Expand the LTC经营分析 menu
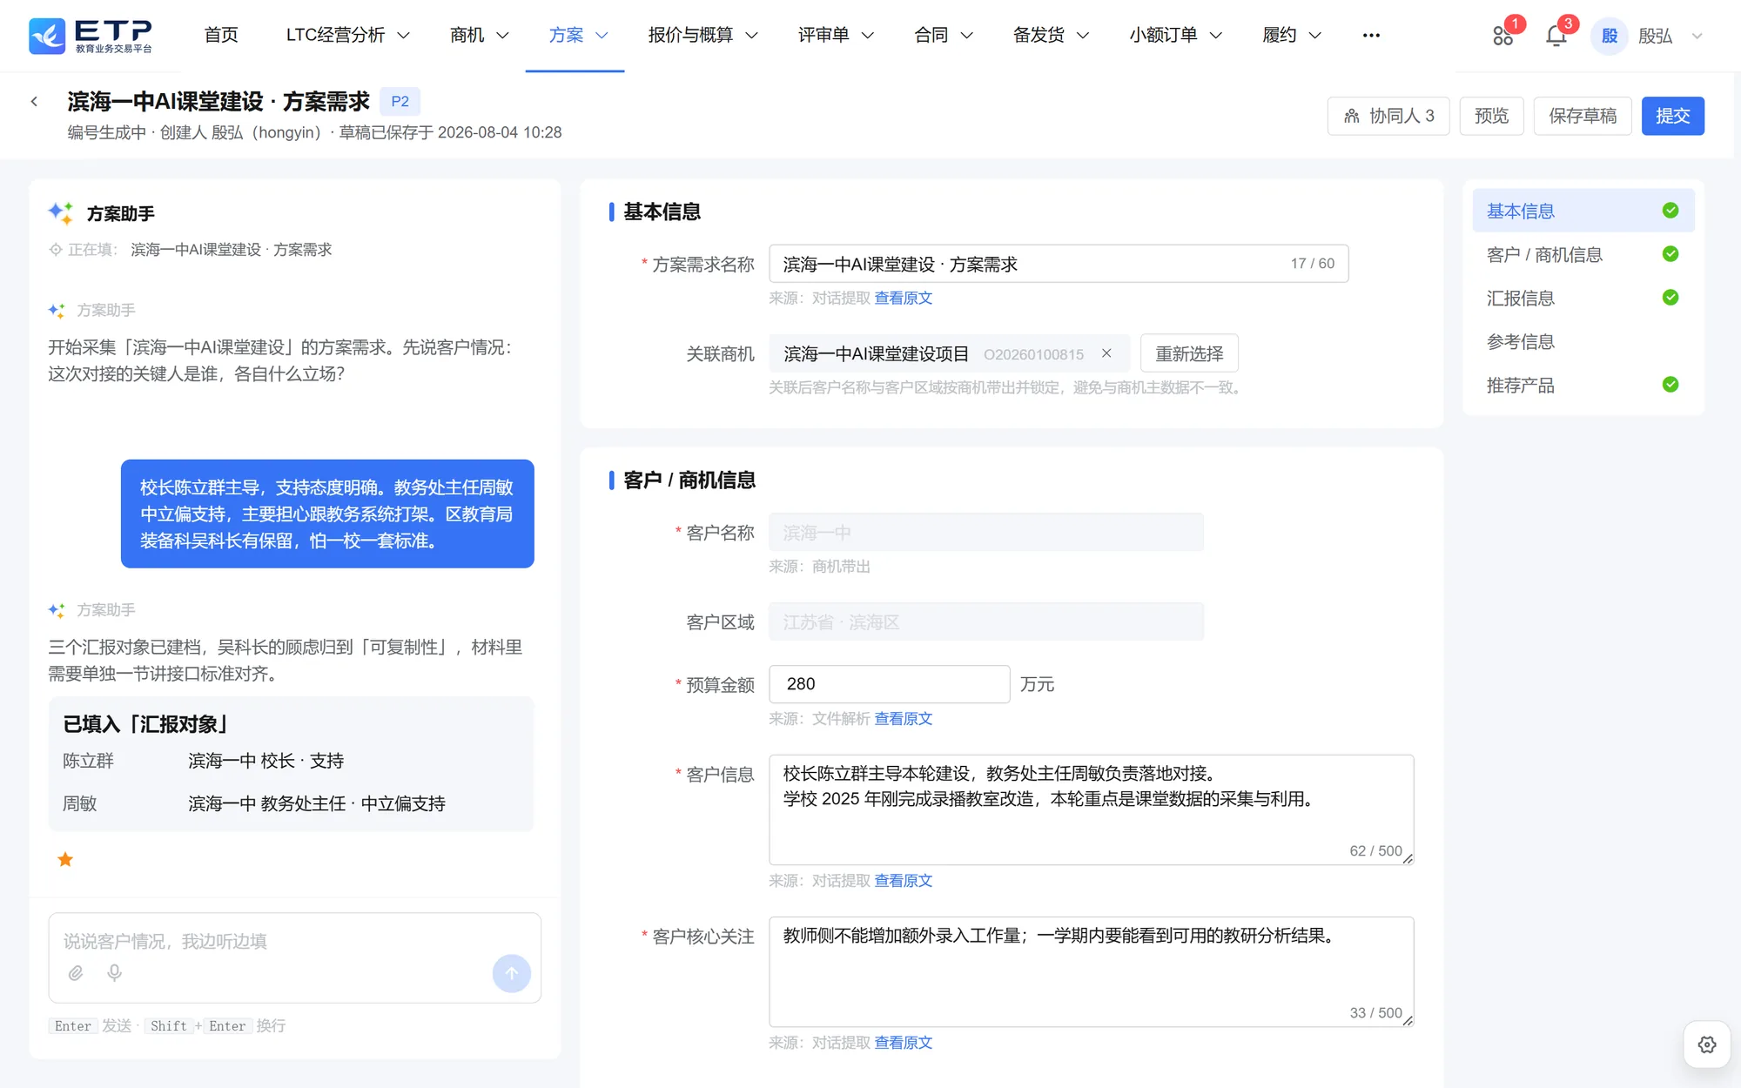This screenshot has height=1088, width=1741. (x=347, y=36)
